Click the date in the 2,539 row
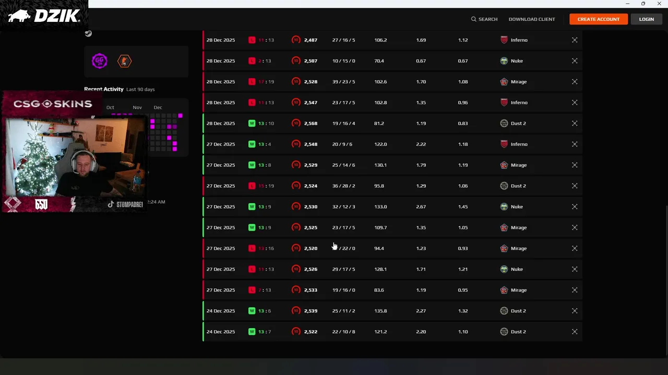Screen dimensions: 668x375 point(221,311)
